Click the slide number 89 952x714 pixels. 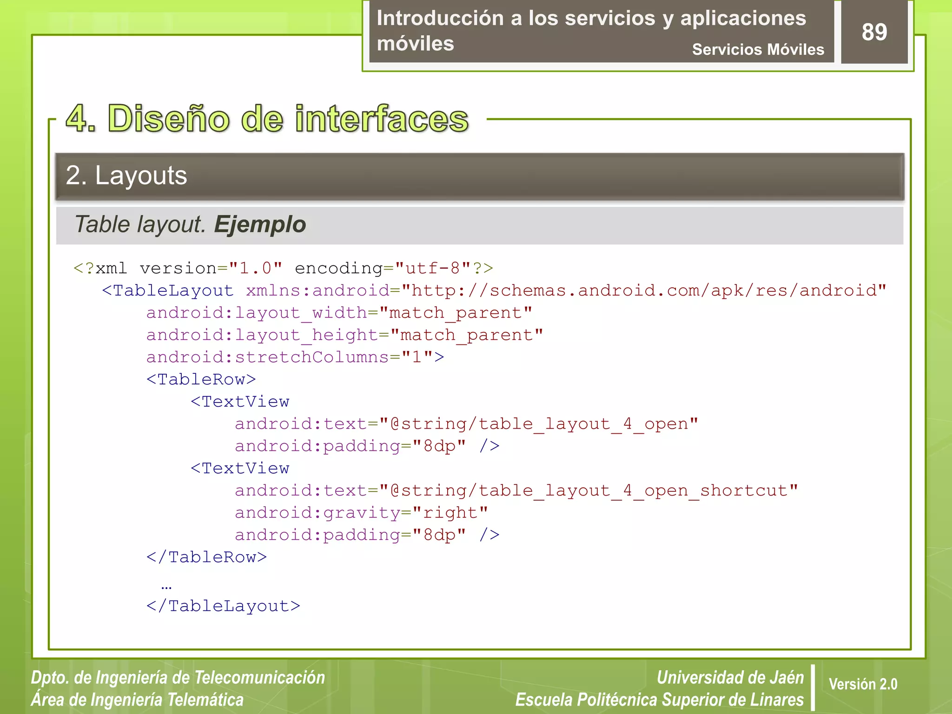point(874,32)
